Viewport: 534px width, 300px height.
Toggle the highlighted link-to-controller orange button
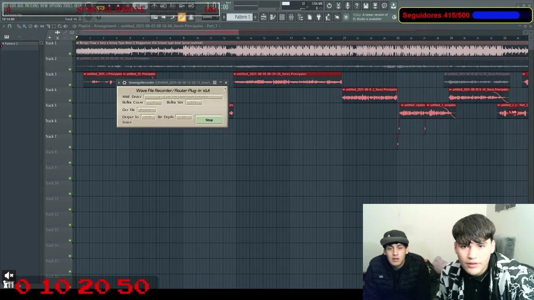(x=181, y=17)
